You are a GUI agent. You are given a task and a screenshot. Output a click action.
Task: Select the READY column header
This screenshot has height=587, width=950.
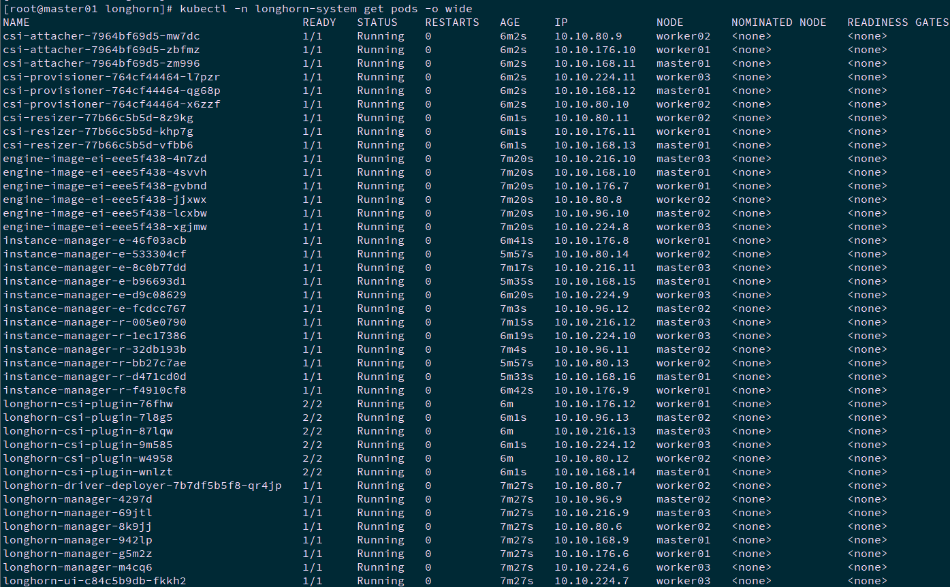click(x=319, y=22)
